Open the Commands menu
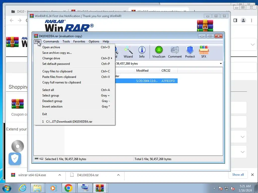Screen dimensions: 258x193 coord(51,41)
